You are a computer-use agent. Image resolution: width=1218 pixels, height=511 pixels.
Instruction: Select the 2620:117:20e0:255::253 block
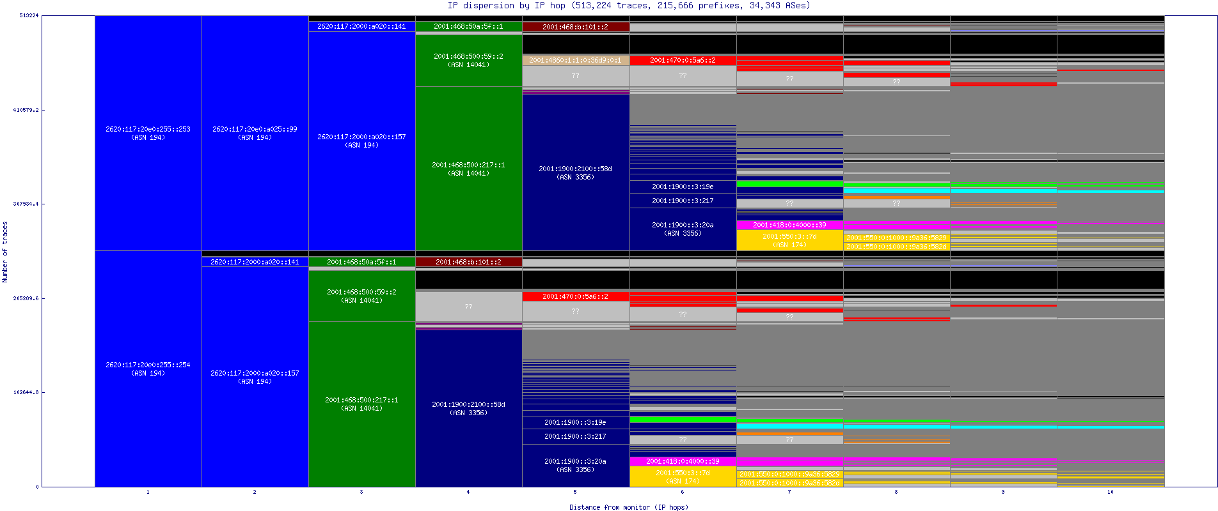(148, 133)
